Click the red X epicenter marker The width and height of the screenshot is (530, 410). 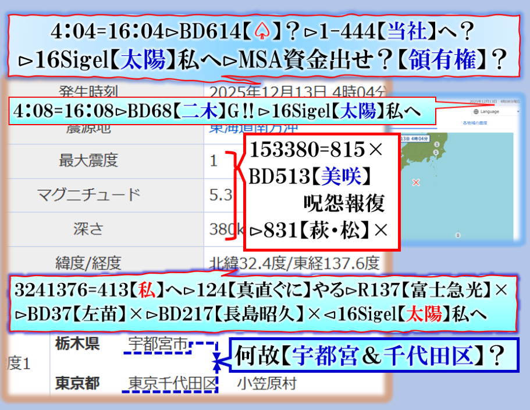coord(415,182)
